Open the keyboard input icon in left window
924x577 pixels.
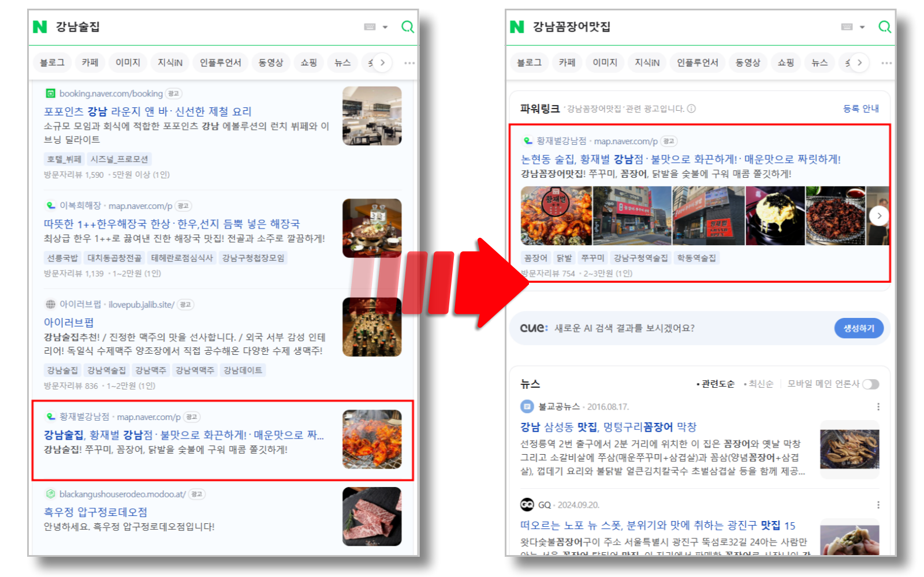click(370, 27)
